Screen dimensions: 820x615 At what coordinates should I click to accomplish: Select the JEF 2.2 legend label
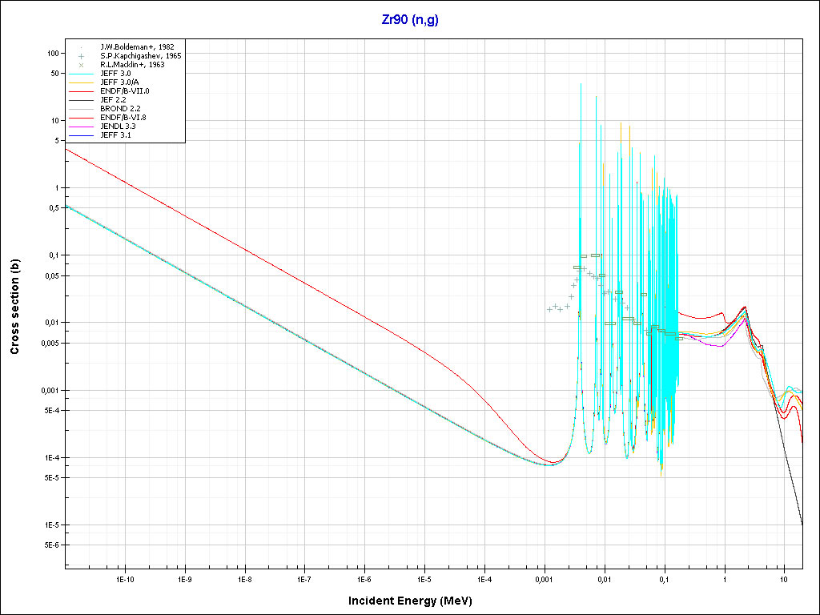click(x=112, y=100)
